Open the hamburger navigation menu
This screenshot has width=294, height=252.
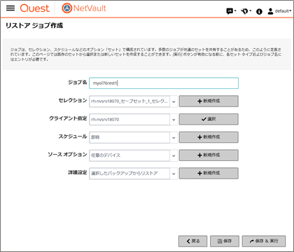pos(10,8)
